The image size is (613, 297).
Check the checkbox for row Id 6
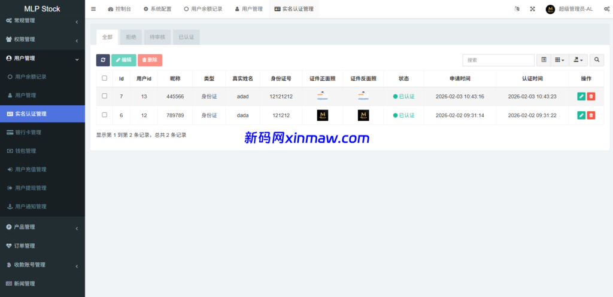click(104, 115)
